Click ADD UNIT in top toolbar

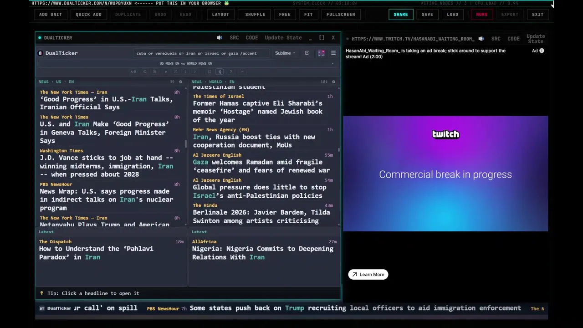50,14
